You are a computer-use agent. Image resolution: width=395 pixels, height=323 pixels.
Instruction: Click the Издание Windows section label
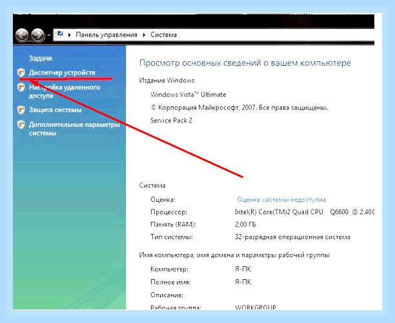pyautogui.click(x=167, y=81)
